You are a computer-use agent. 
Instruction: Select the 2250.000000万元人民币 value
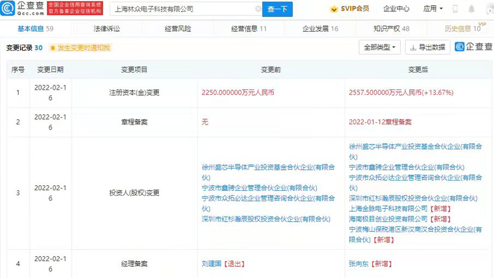click(x=238, y=93)
